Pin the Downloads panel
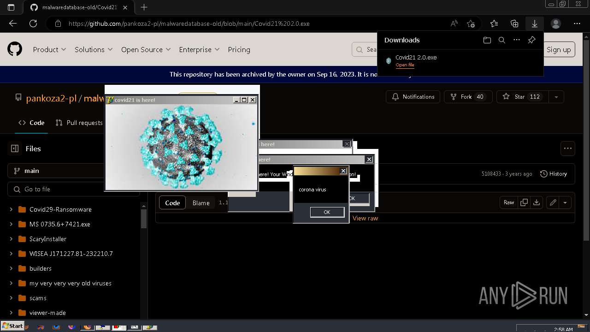The image size is (590, 332). point(531,40)
